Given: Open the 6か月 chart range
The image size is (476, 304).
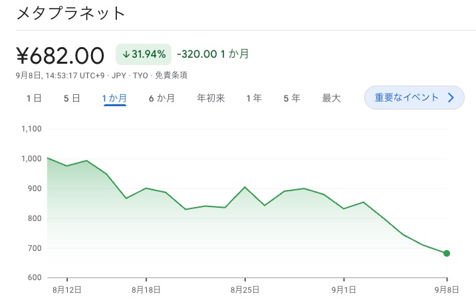Looking at the screenshot, I should (162, 98).
